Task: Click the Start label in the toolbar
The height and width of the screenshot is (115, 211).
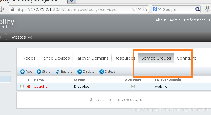Action: [46, 72]
